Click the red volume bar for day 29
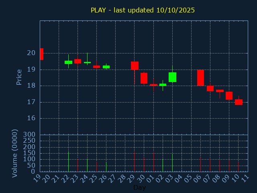The height and width of the screenshot is (193, 257). coord(135,162)
